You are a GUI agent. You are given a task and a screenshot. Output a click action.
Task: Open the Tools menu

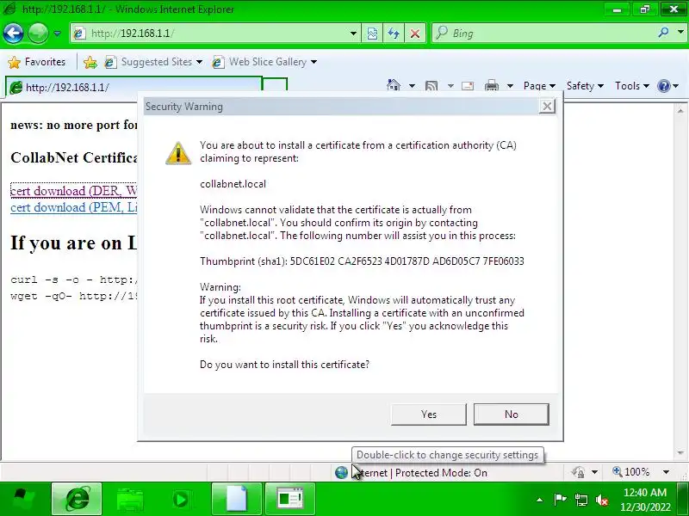[632, 86]
